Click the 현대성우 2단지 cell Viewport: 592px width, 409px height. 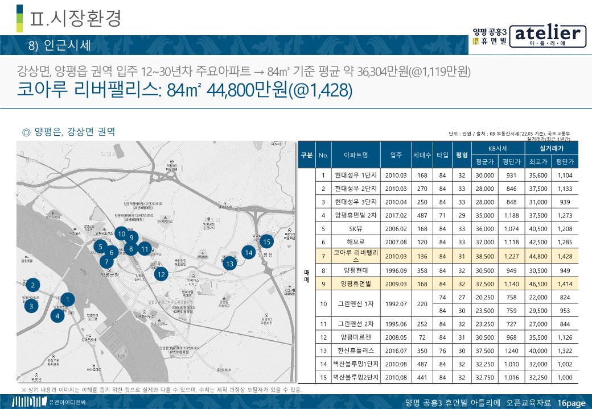coord(356,189)
